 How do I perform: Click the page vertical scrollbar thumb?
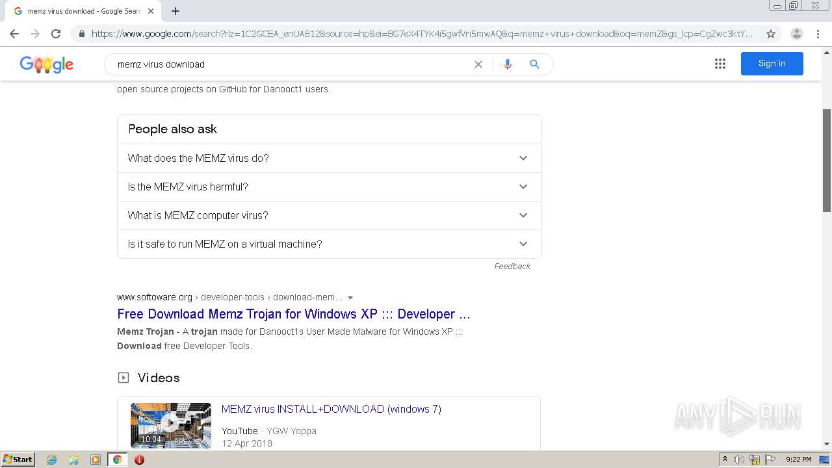[827, 160]
